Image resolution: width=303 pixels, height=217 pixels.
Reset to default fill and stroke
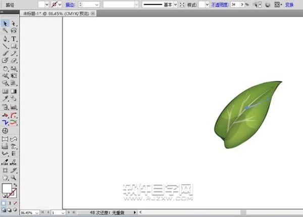(x=4, y=196)
